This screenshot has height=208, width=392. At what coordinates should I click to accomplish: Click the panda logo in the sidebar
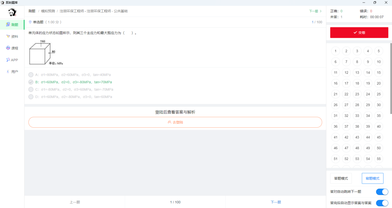tap(12, 13)
